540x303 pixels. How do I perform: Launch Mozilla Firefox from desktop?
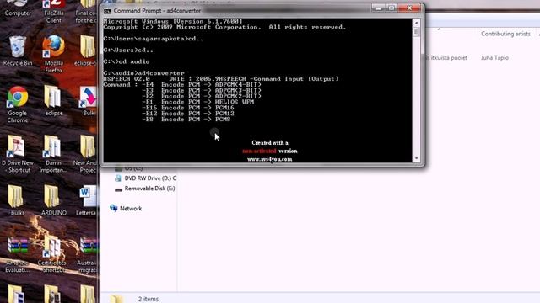(53, 54)
